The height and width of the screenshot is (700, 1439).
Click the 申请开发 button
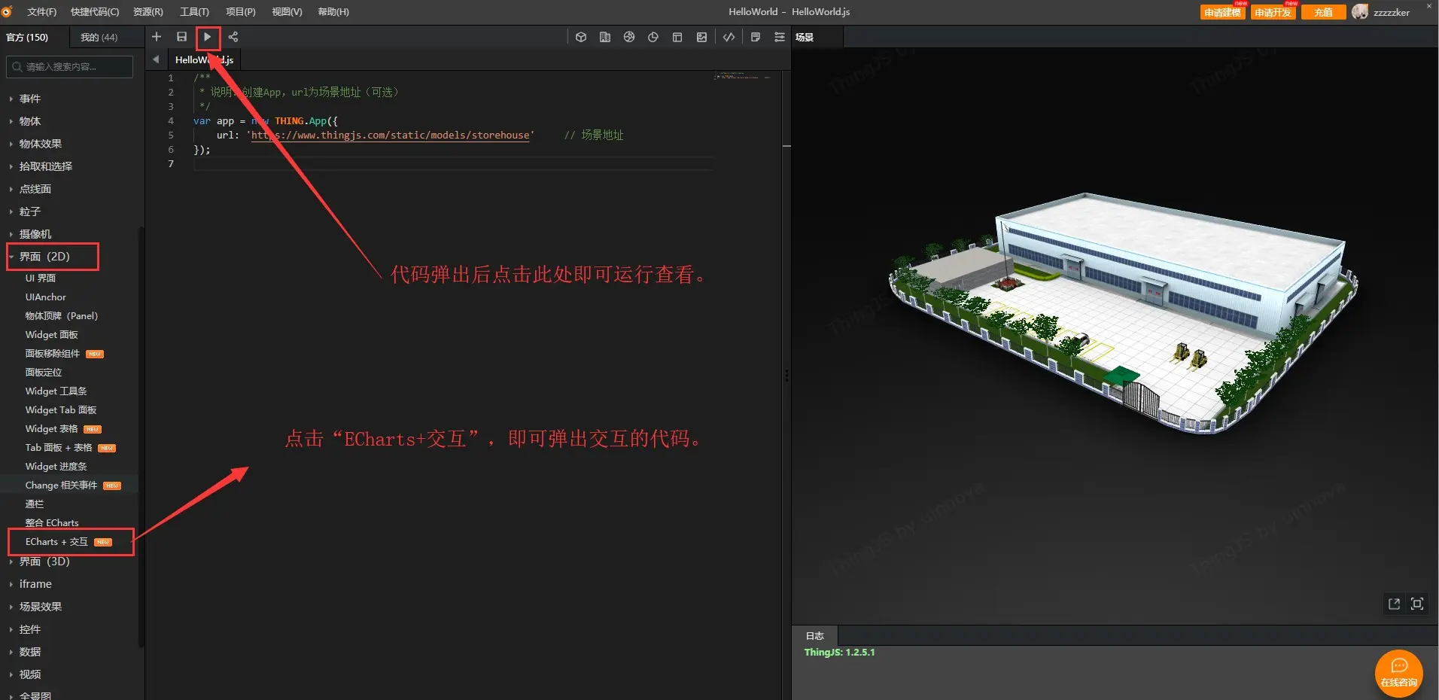(x=1273, y=12)
